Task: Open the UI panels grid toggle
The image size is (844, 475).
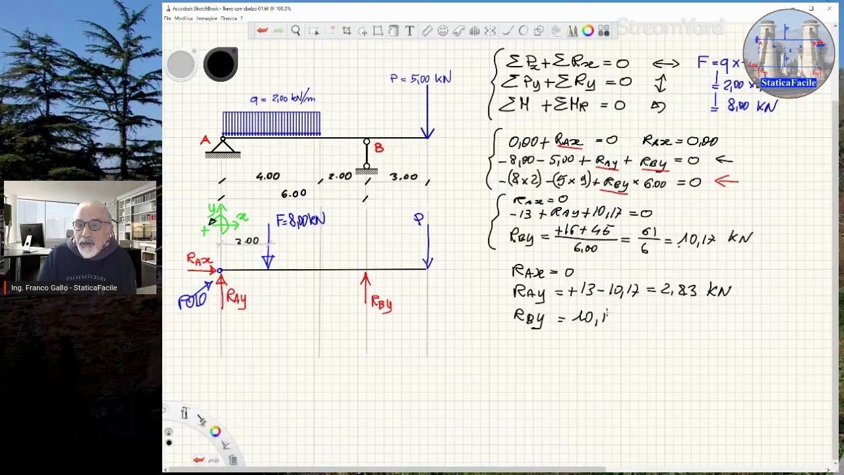Action: point(604,31)
